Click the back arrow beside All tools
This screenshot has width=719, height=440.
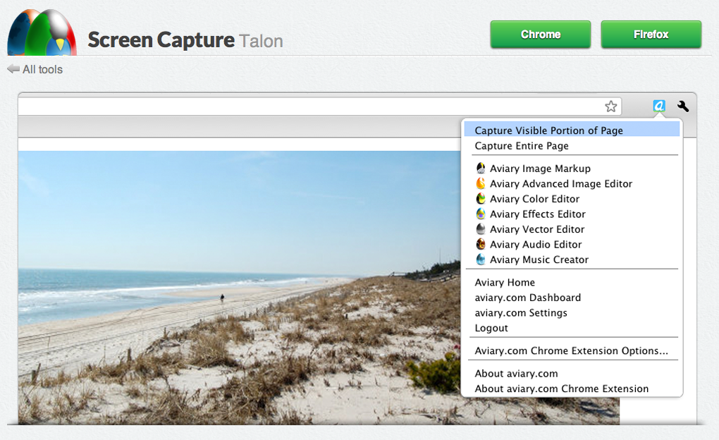13,69
